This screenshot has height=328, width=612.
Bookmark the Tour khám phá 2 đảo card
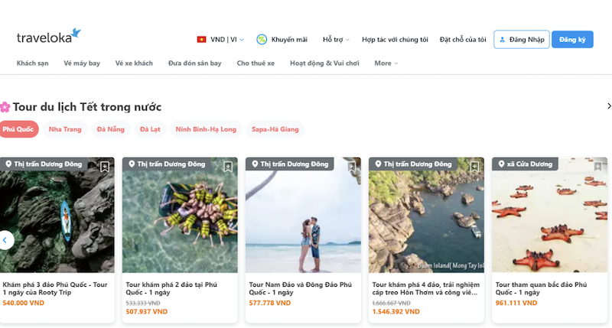point(228,167)
